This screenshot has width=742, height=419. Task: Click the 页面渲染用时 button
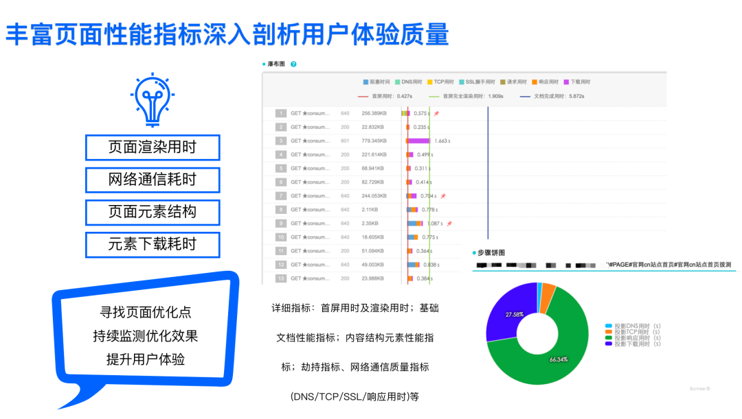coord(153,147)
